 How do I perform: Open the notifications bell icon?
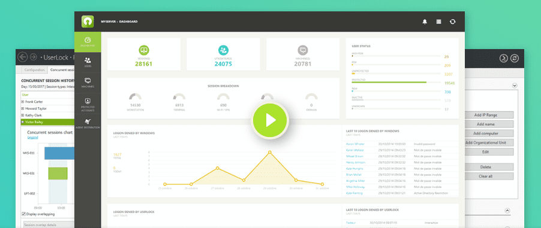pyautogui.click(x=425, y=22)
